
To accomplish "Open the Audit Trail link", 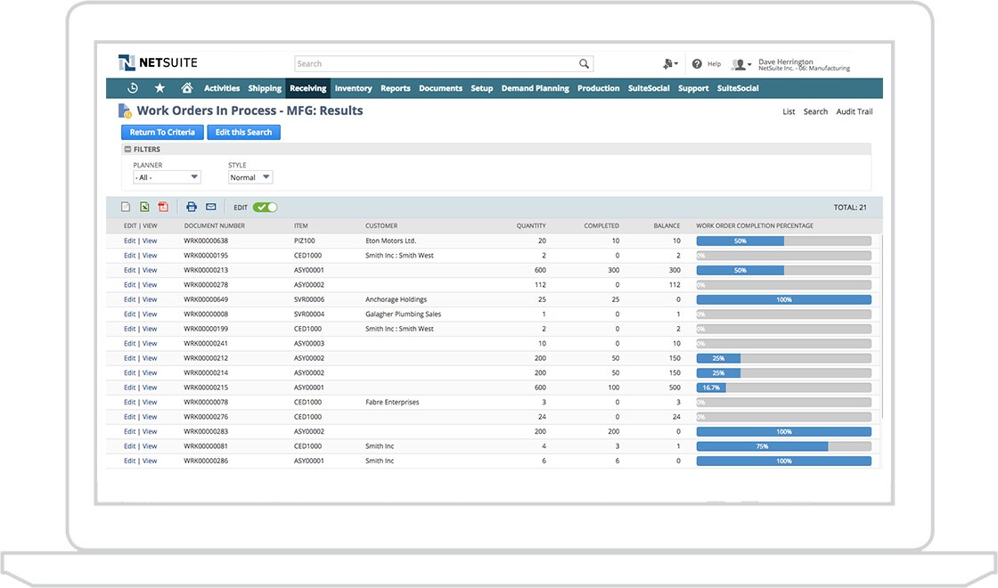I will pyautogui.click(x=854, y=112).
